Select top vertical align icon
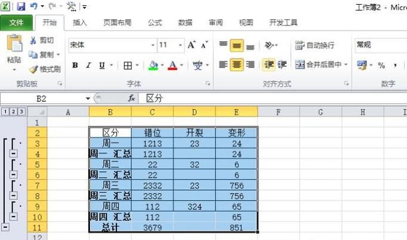This screenshot has height=240, width=407. click(x=223, y=45)
